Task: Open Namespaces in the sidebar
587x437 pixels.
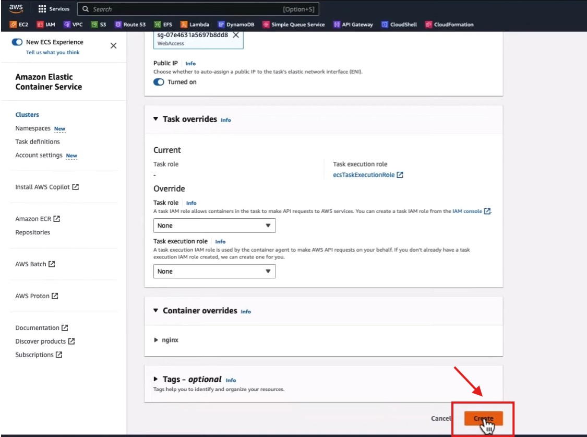Action: (33, 128)
